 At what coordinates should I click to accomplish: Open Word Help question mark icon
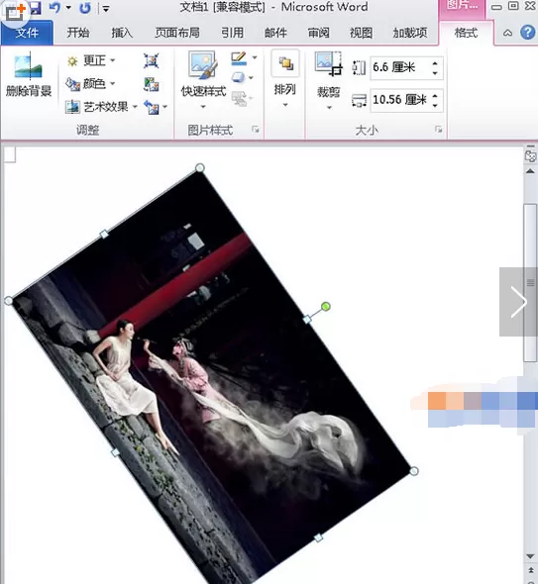tap(527, 33)
